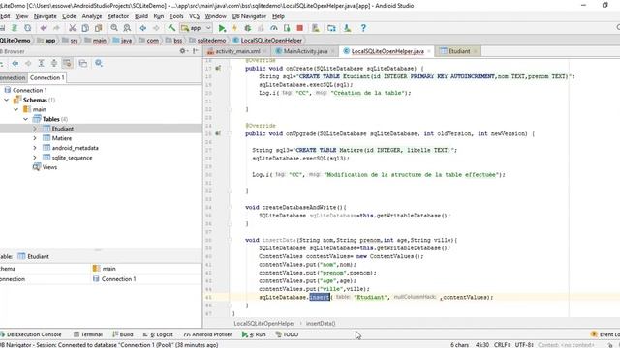This screenshot has width=620, height=348.
Task: Switch to Etudiant editor tab
Action: (x=458, y=51)
